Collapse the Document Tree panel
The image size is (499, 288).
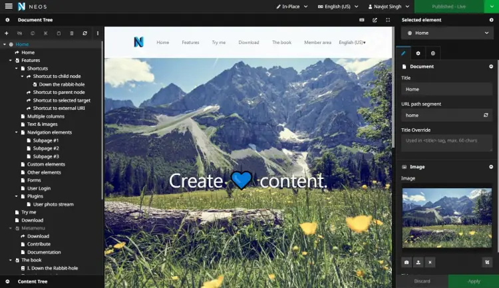pos(7,20)
